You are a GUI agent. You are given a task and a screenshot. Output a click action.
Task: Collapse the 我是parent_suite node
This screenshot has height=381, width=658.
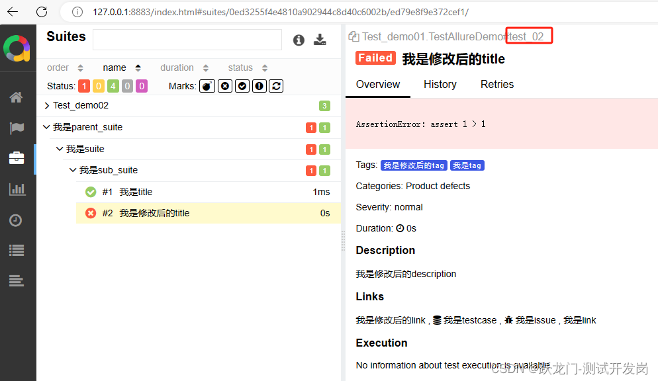(x=46, y=126)
